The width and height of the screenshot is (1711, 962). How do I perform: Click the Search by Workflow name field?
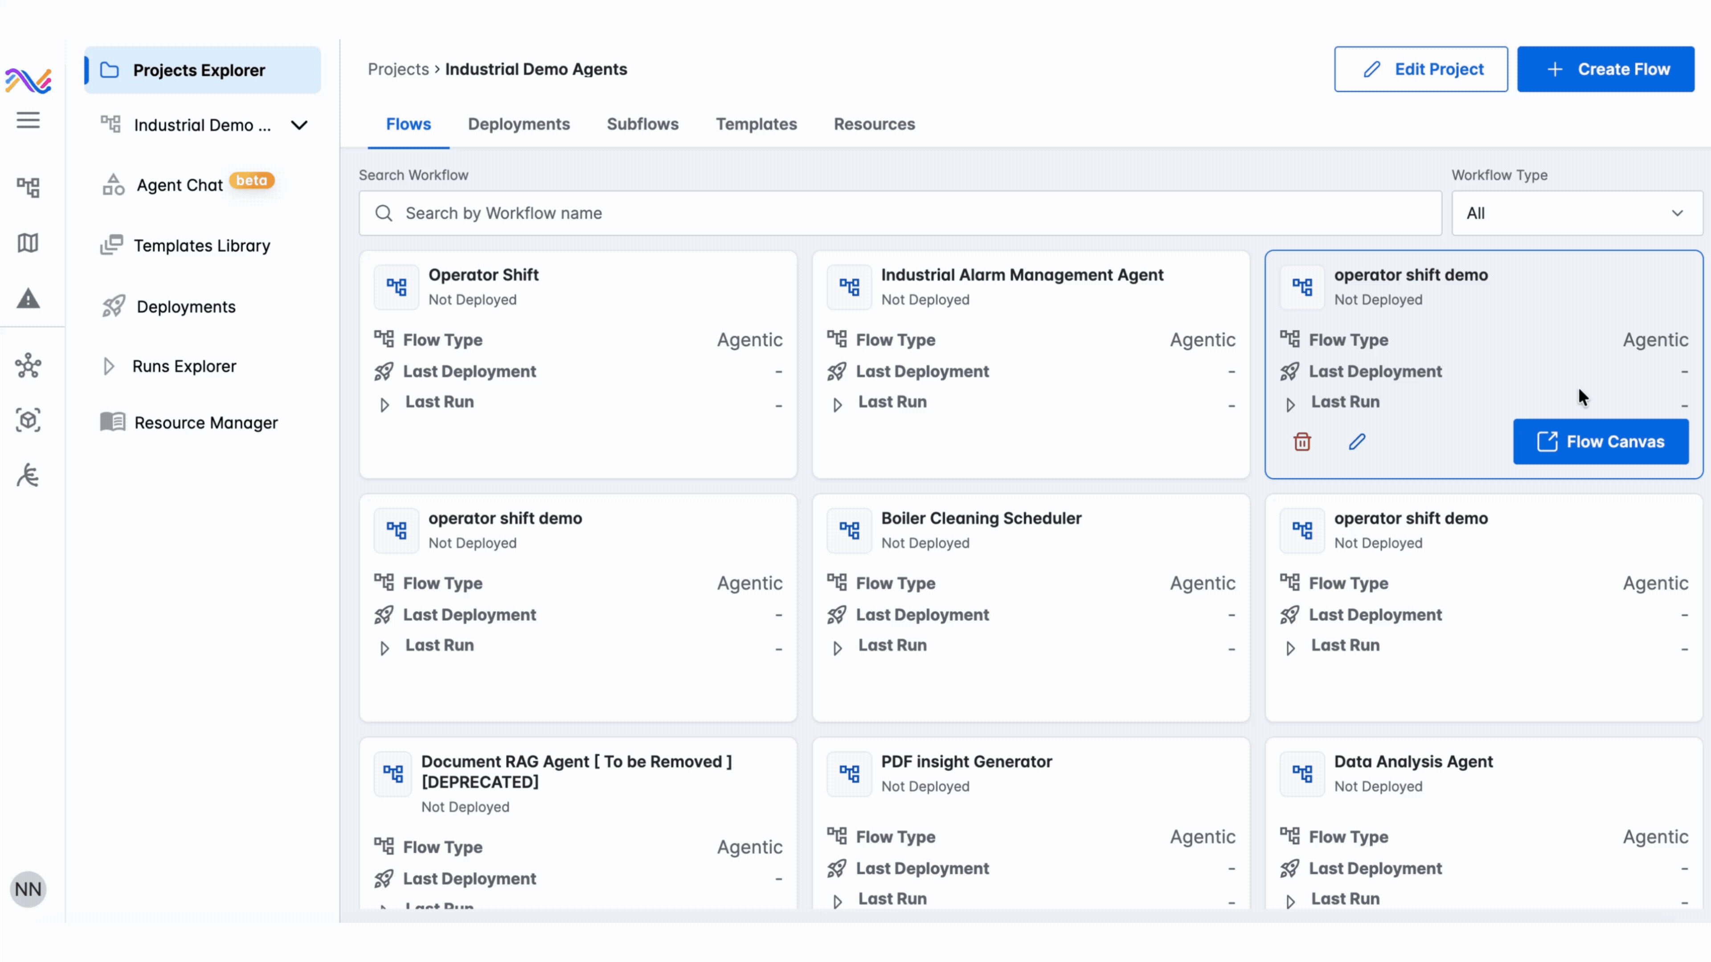pos(900,213)
